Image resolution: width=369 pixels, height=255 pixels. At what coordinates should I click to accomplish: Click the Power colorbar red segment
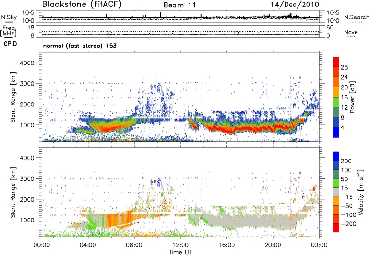coord(336,62)
